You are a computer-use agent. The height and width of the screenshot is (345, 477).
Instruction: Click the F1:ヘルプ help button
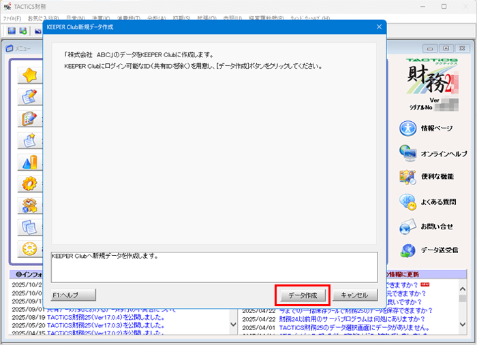tap(74, 295)
